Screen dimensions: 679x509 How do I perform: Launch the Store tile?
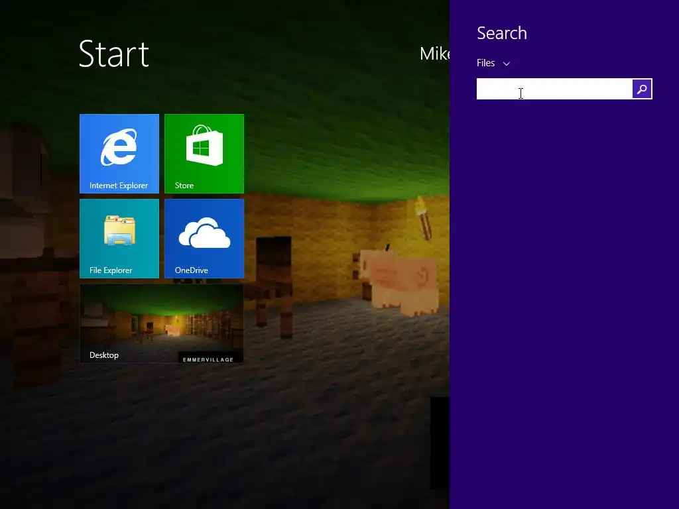[204, 154]
